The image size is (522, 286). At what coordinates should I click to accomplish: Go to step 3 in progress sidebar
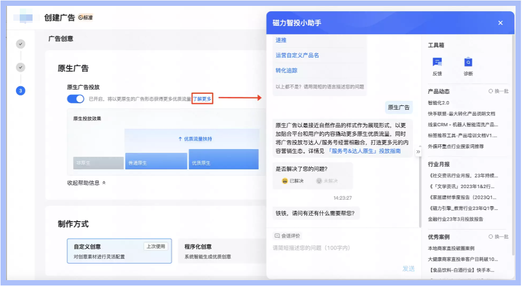[x=20, y=91]
